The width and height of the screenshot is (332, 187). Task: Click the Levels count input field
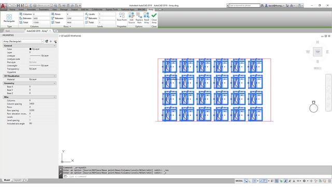click(107, 14)
